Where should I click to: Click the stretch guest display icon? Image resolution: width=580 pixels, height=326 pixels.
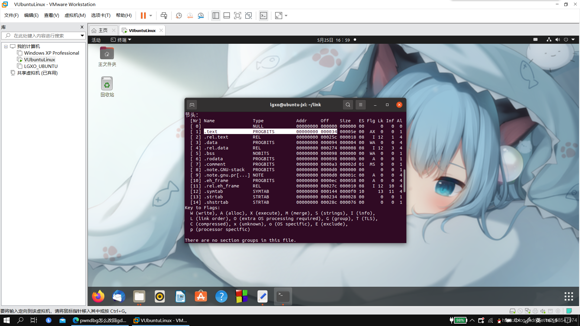click(279, 16)
